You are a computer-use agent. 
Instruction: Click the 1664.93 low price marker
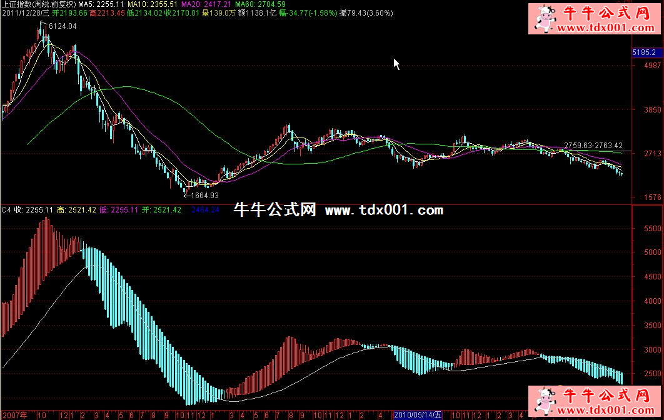coord(204,196)
